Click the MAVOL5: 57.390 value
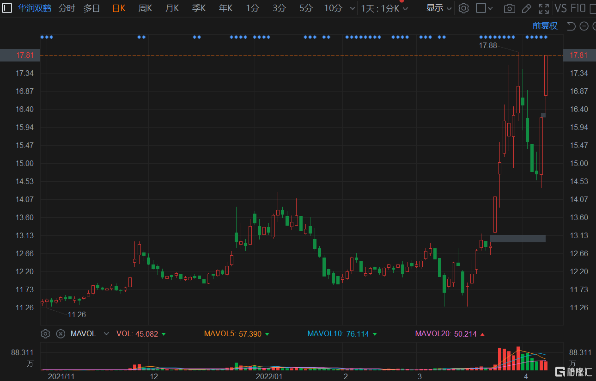This screenshot has height=381, width=596. [233, 334]
